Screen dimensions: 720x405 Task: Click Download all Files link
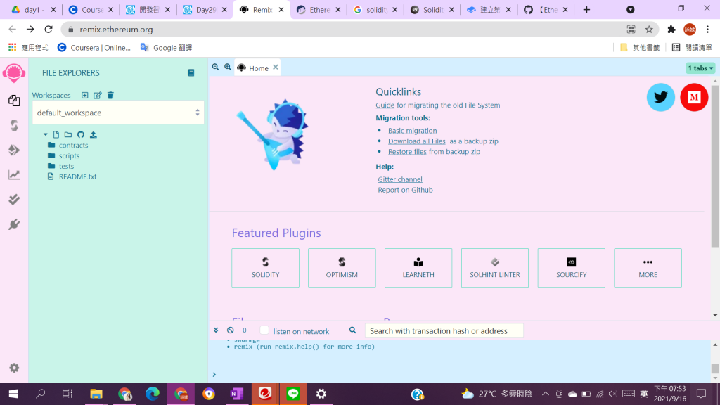pyautogui.click(x=416, y=141)
